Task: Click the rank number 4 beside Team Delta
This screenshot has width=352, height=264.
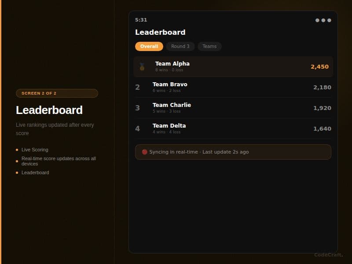Action: 137,128
